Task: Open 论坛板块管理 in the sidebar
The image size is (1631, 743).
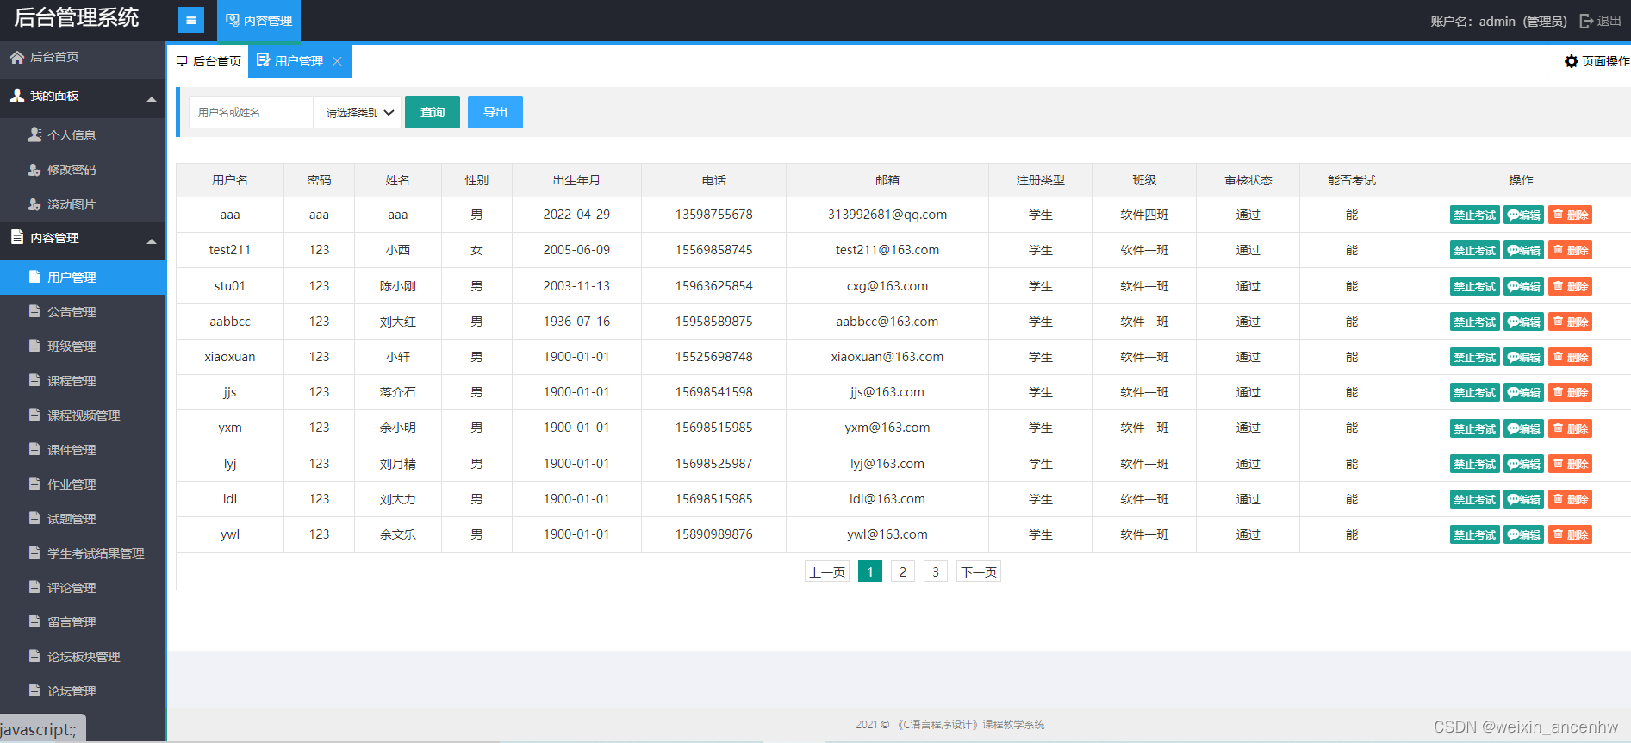Action: coord(83,657)
